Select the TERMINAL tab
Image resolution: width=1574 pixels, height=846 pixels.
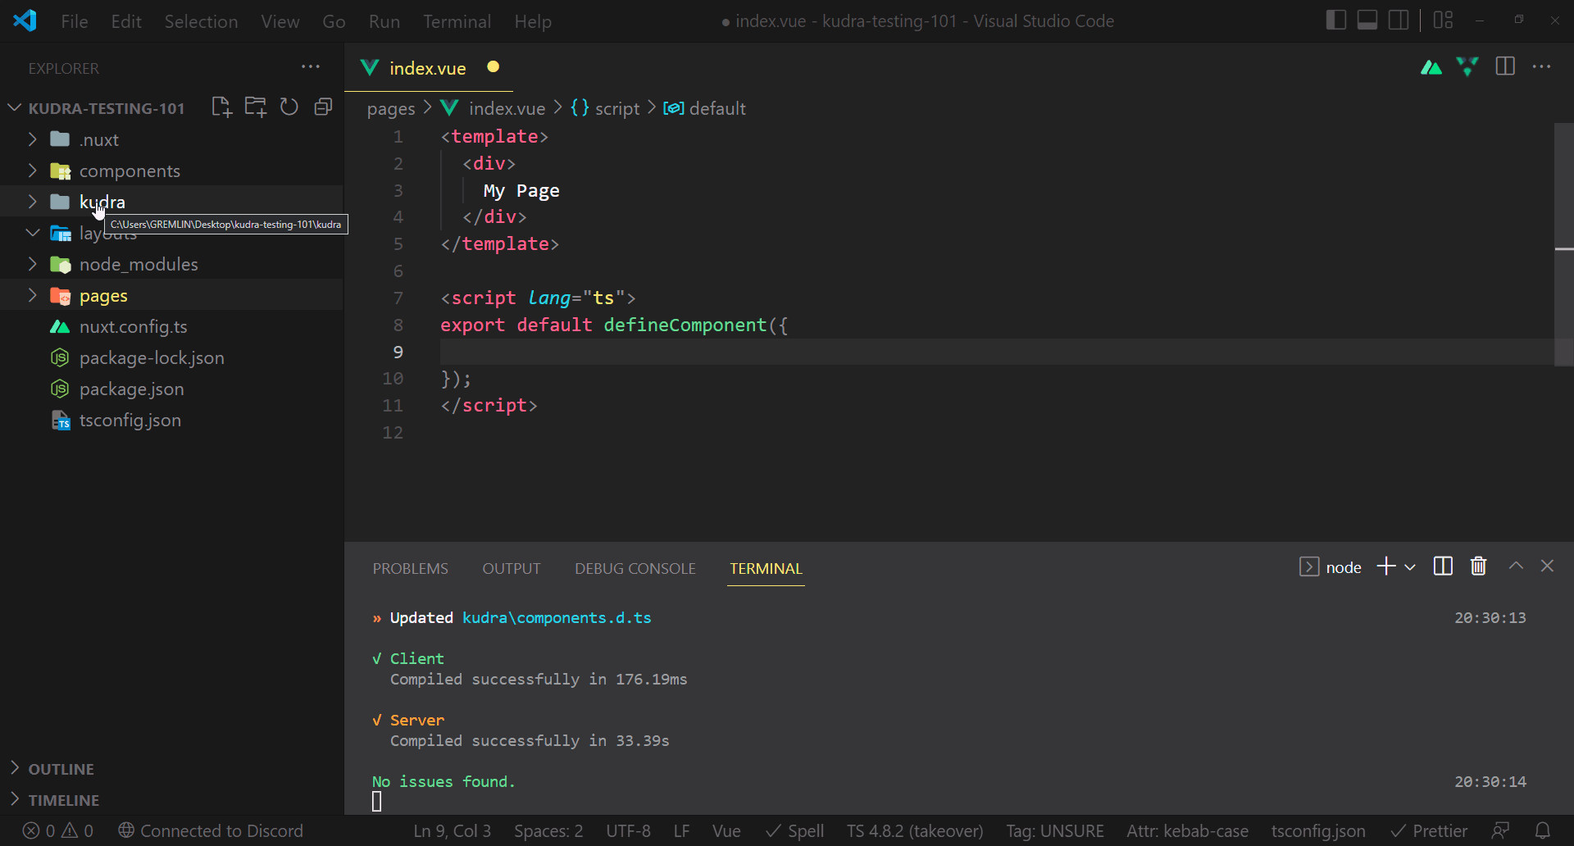coord(766,568)
